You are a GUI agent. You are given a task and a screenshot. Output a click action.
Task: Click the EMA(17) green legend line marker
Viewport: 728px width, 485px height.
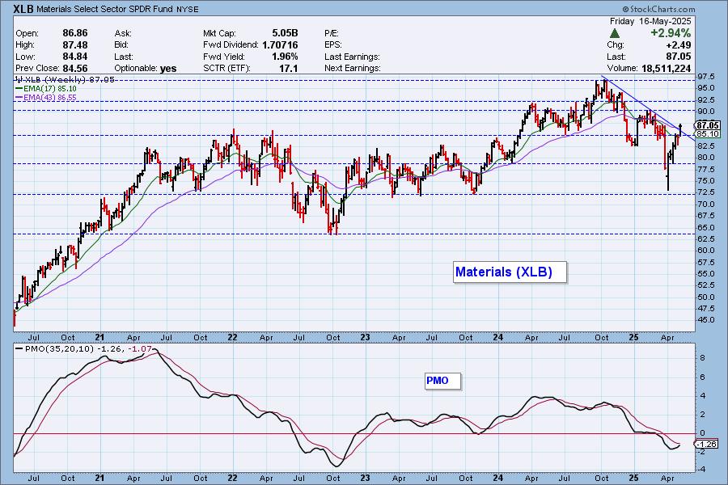coord(19,89)
